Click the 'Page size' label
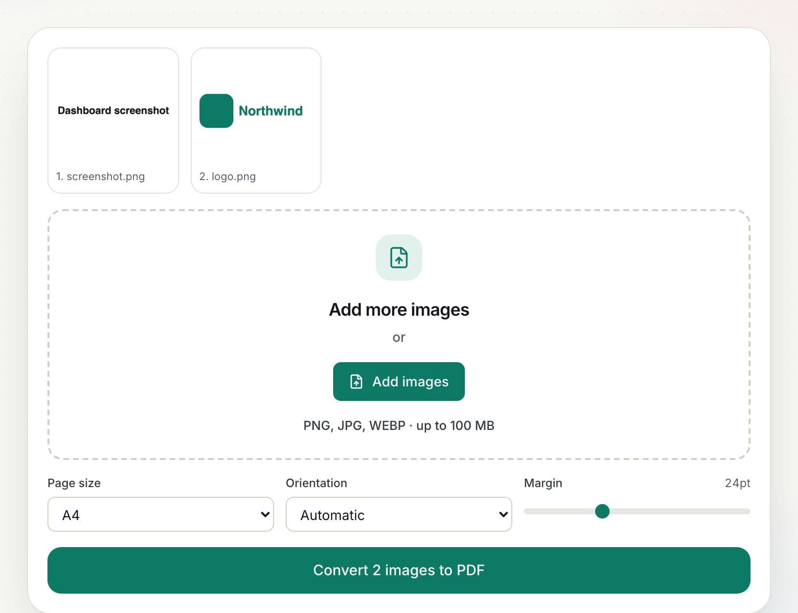This screenshot has width=798, height=613. pyautogui.click(x=74, y=483)
